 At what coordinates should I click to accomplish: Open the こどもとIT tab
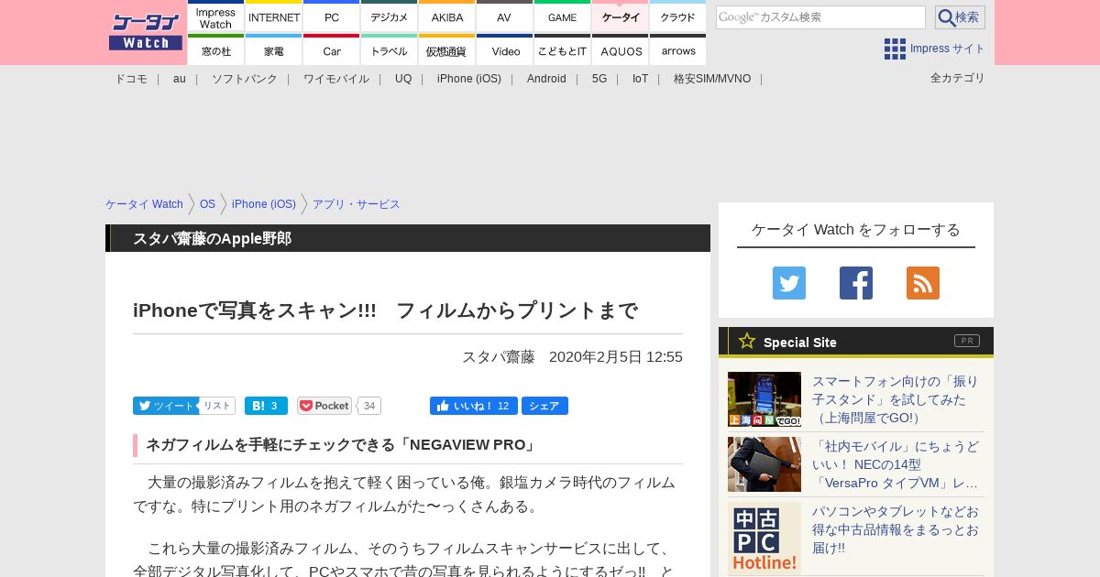click(563, 50)
